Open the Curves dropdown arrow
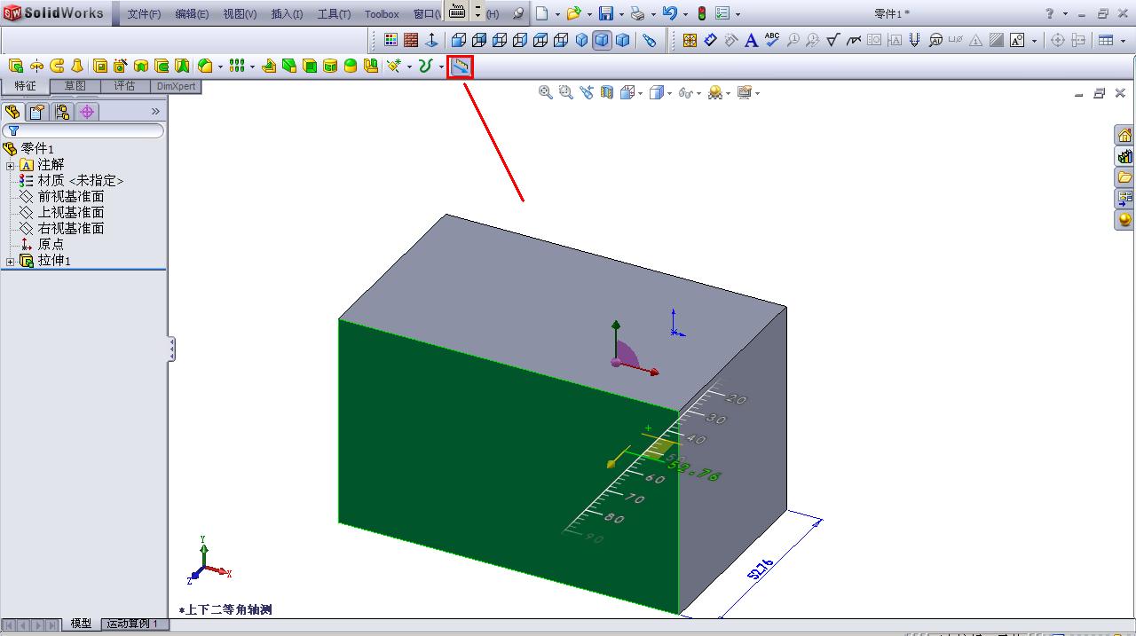1136x636 pixels. (x=441, y=67)
